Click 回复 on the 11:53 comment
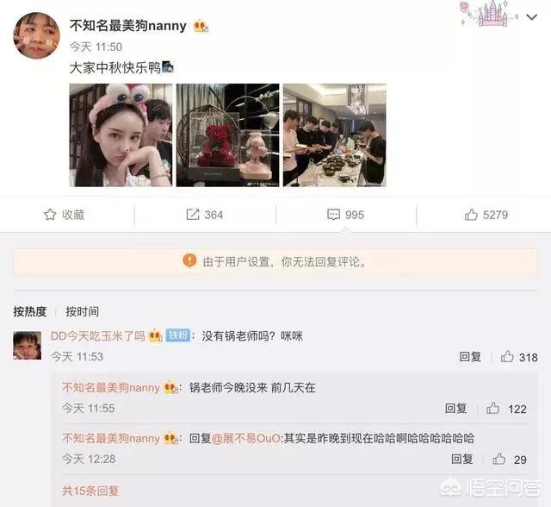Image resolution: width=551 pixels, height=507 pixels. point(470,357)
